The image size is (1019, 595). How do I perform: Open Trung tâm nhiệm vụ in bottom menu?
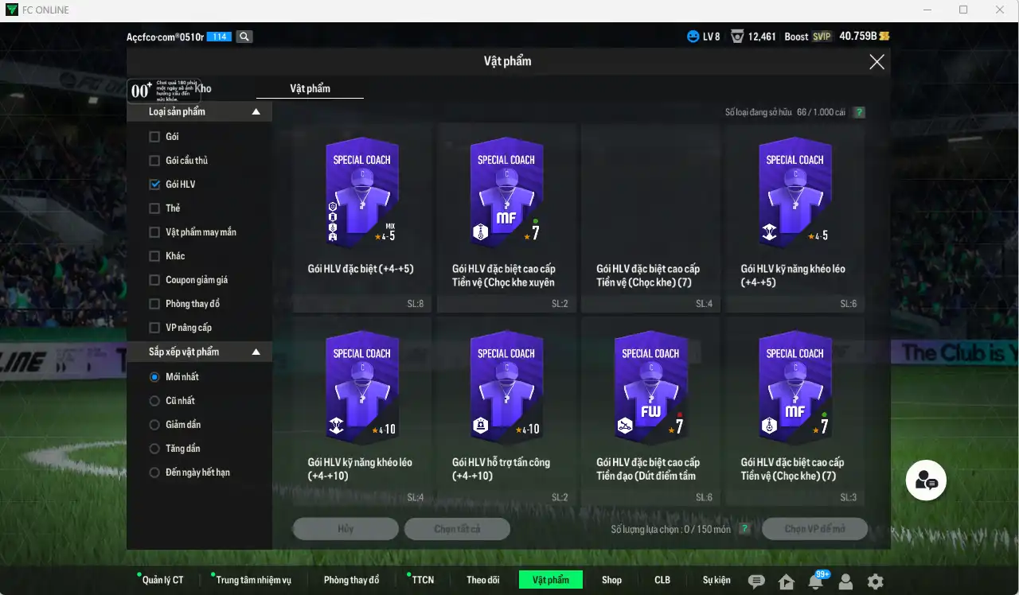click(x=254, y=580)
